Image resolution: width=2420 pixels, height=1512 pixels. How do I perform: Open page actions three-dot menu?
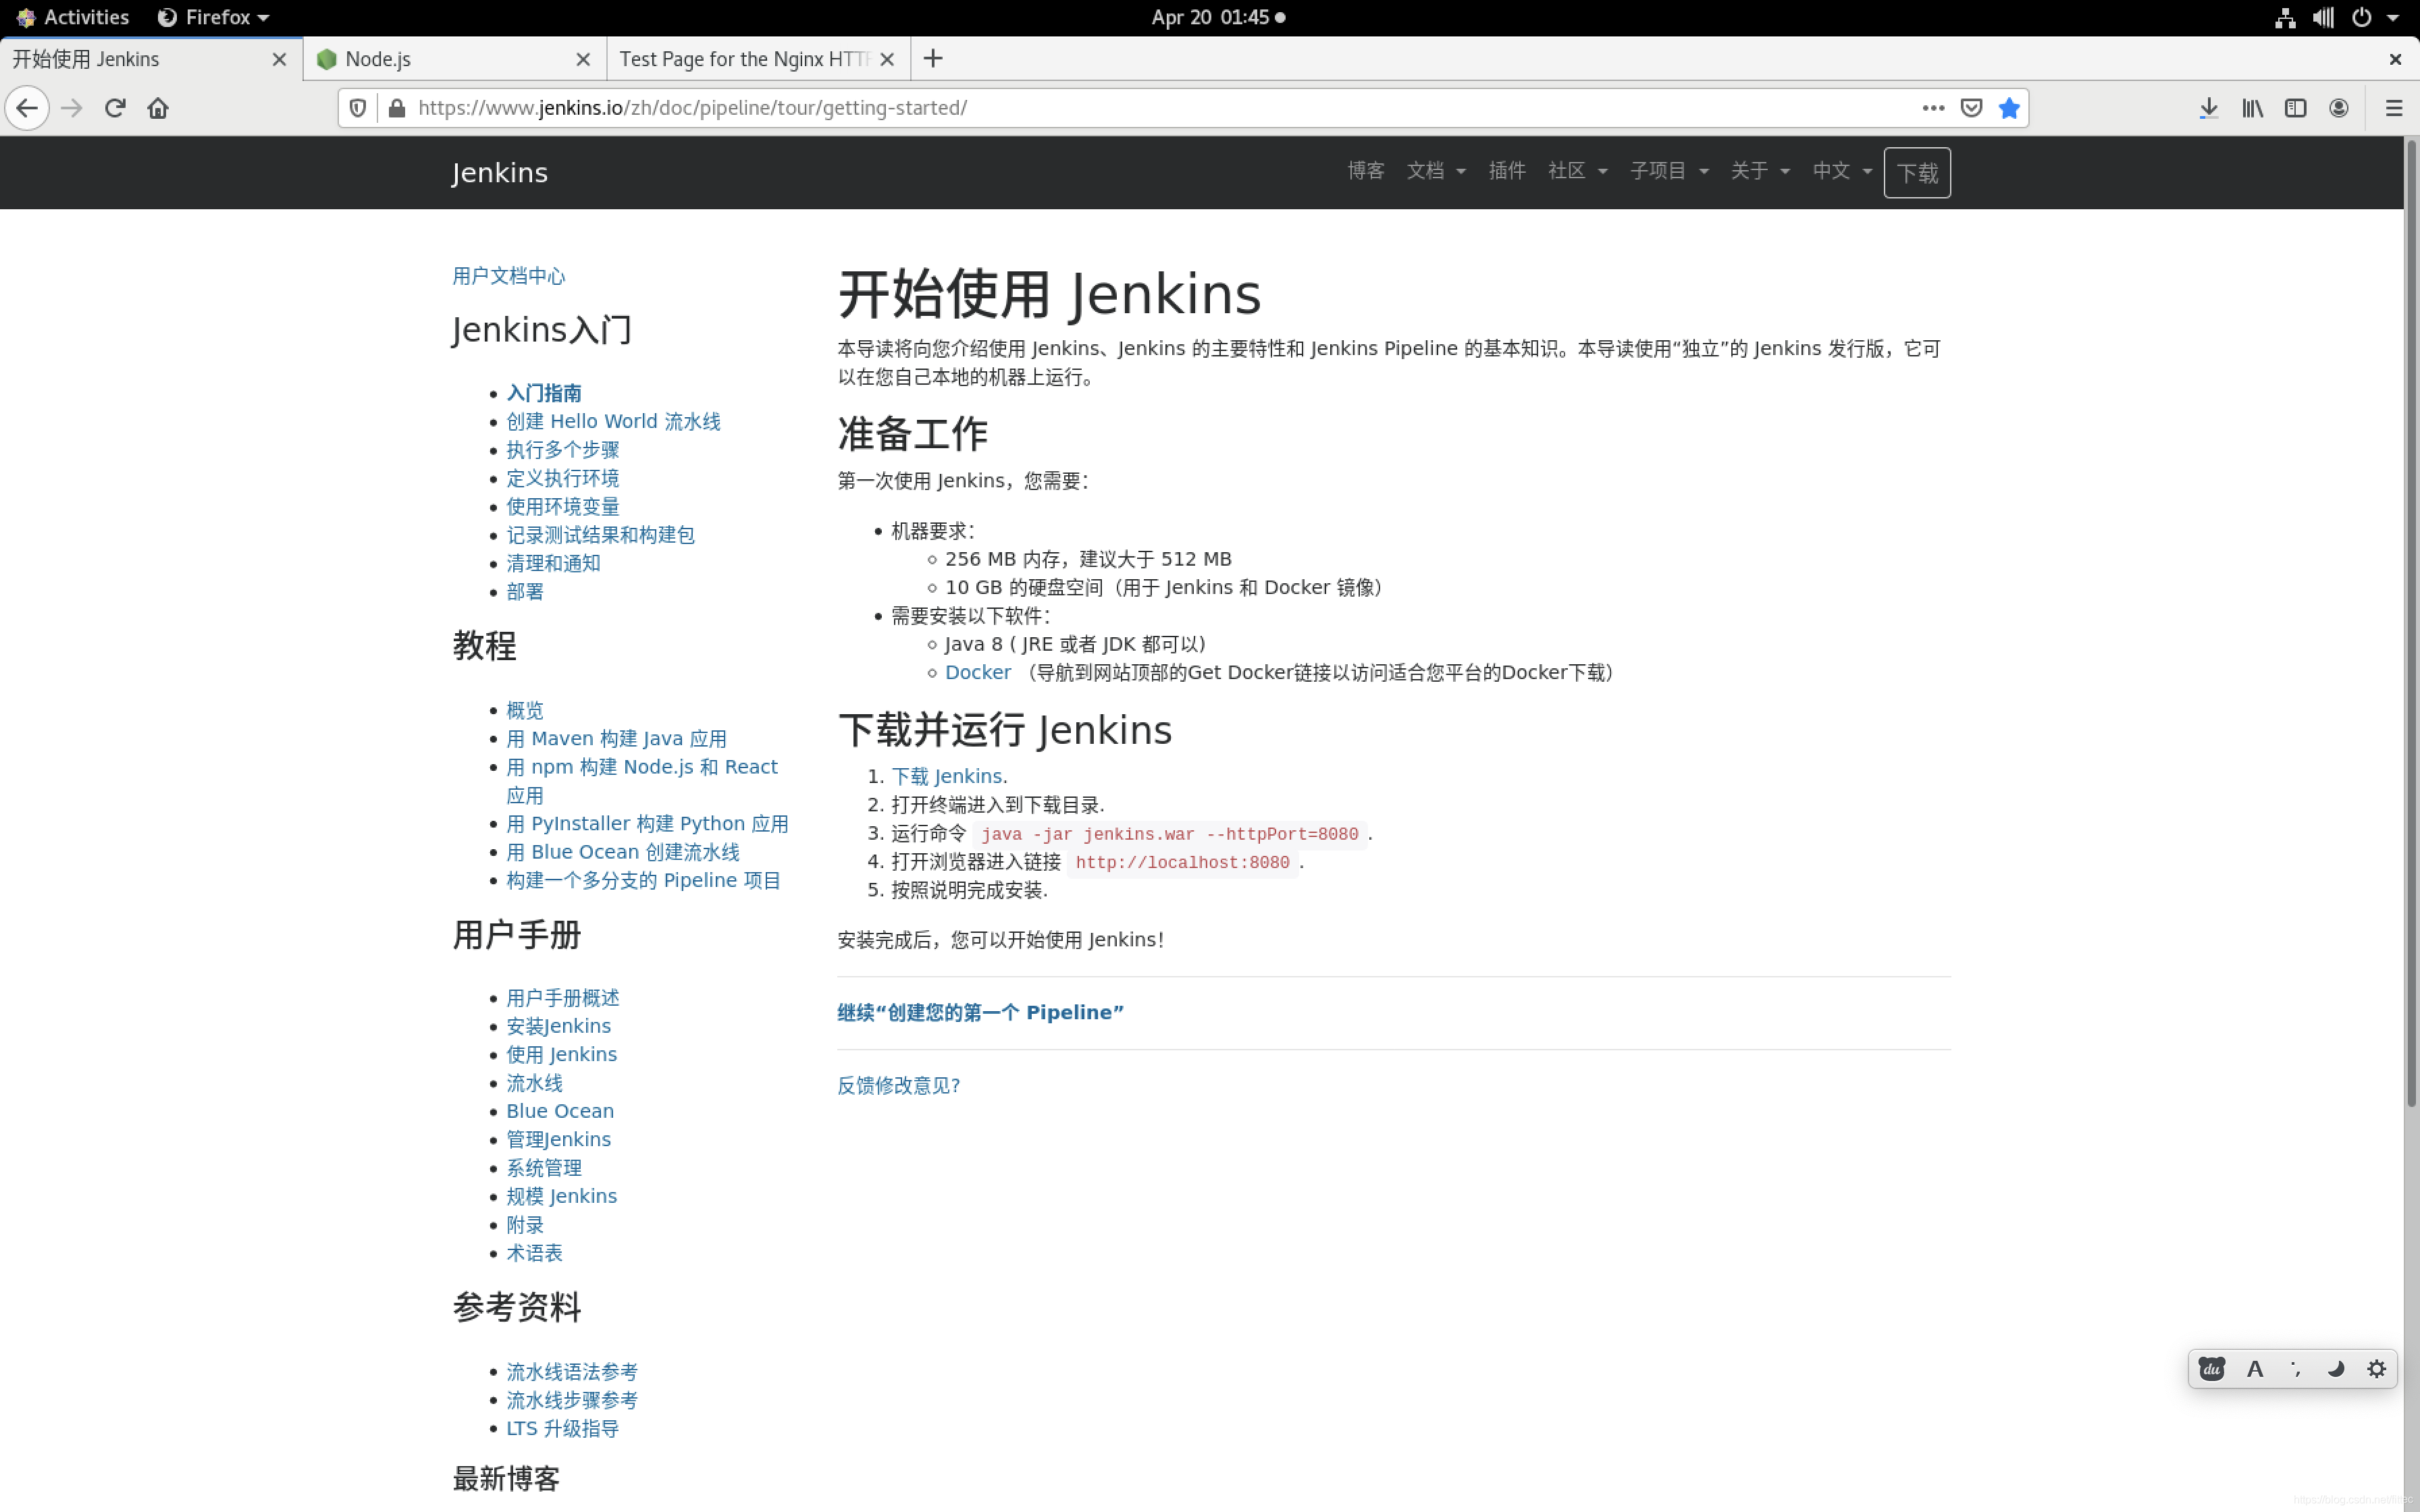[1933, 108]
